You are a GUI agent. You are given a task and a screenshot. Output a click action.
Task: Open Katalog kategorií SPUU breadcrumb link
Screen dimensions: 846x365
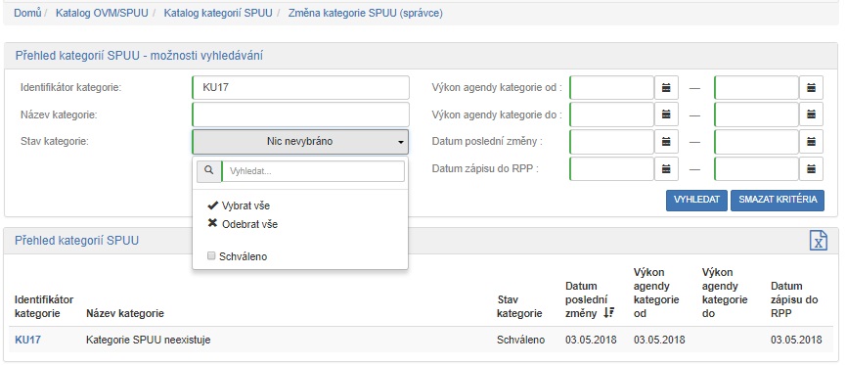(218, 13)
